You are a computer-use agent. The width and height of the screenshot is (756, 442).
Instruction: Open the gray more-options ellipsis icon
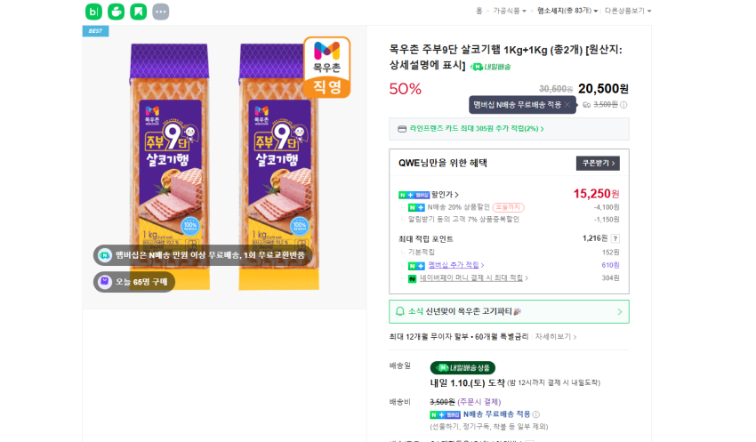(160, 12)
